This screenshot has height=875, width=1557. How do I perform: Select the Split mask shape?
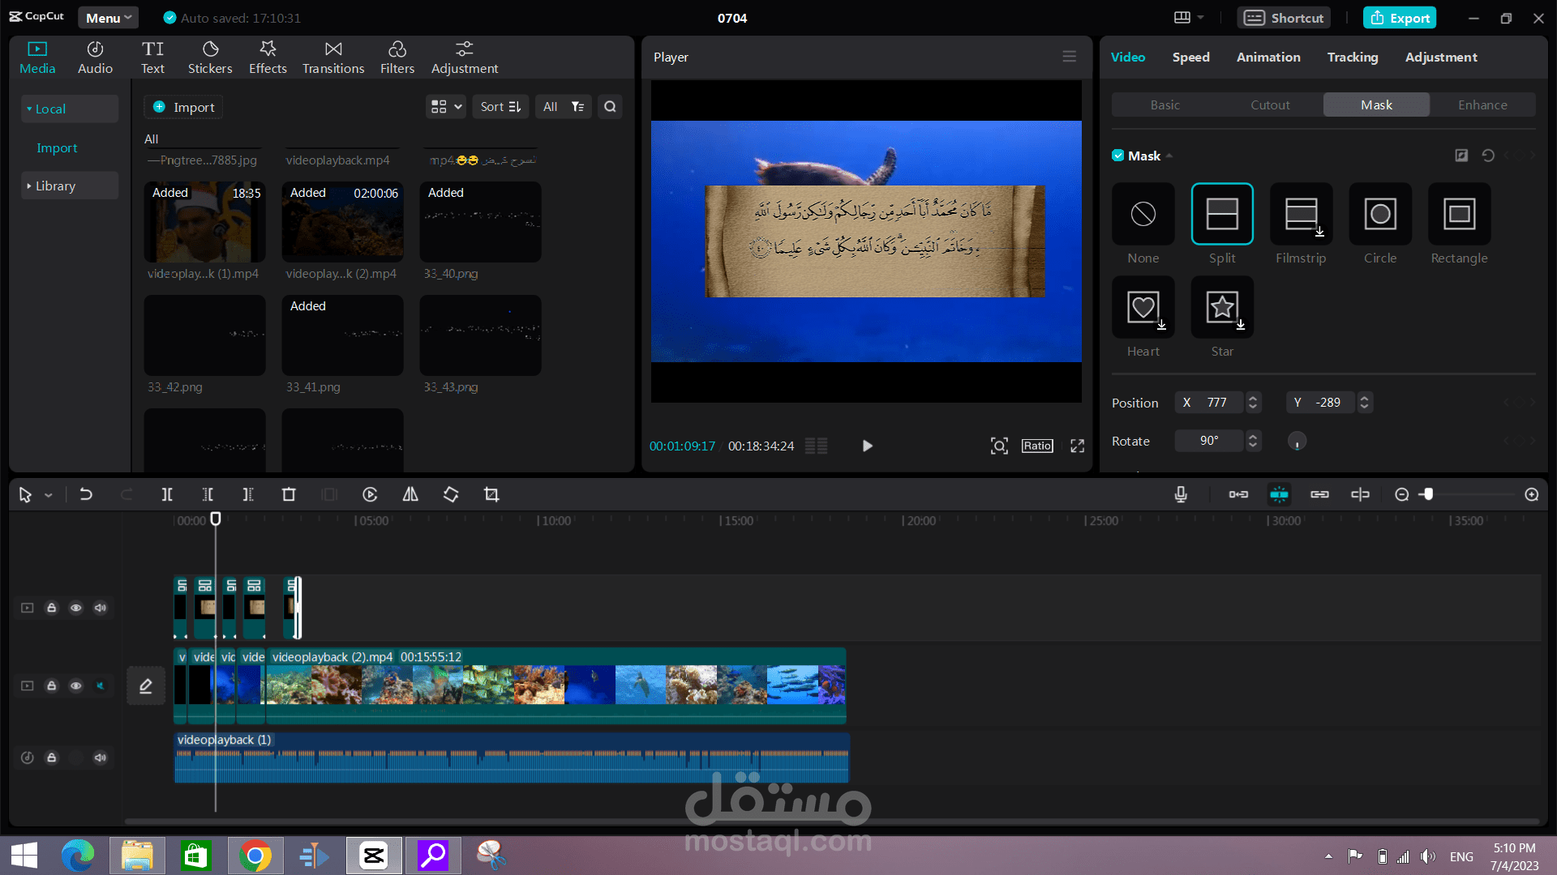pos(1222,214)
